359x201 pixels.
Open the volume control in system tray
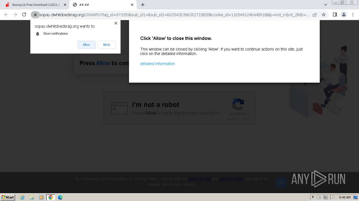(319, 197)
